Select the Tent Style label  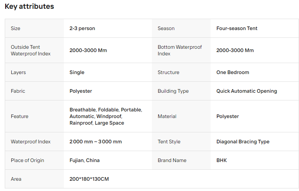(169, 142)
